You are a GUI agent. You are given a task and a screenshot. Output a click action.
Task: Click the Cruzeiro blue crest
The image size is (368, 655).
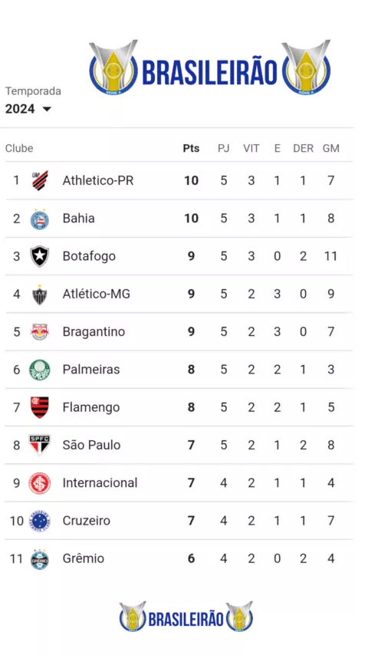coord(40,521)
